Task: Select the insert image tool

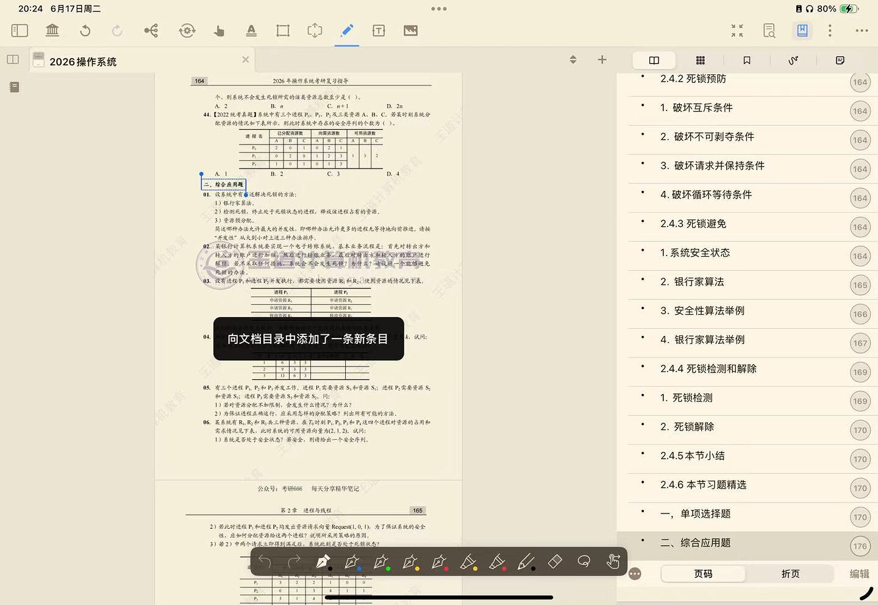Action: (411, 30)
